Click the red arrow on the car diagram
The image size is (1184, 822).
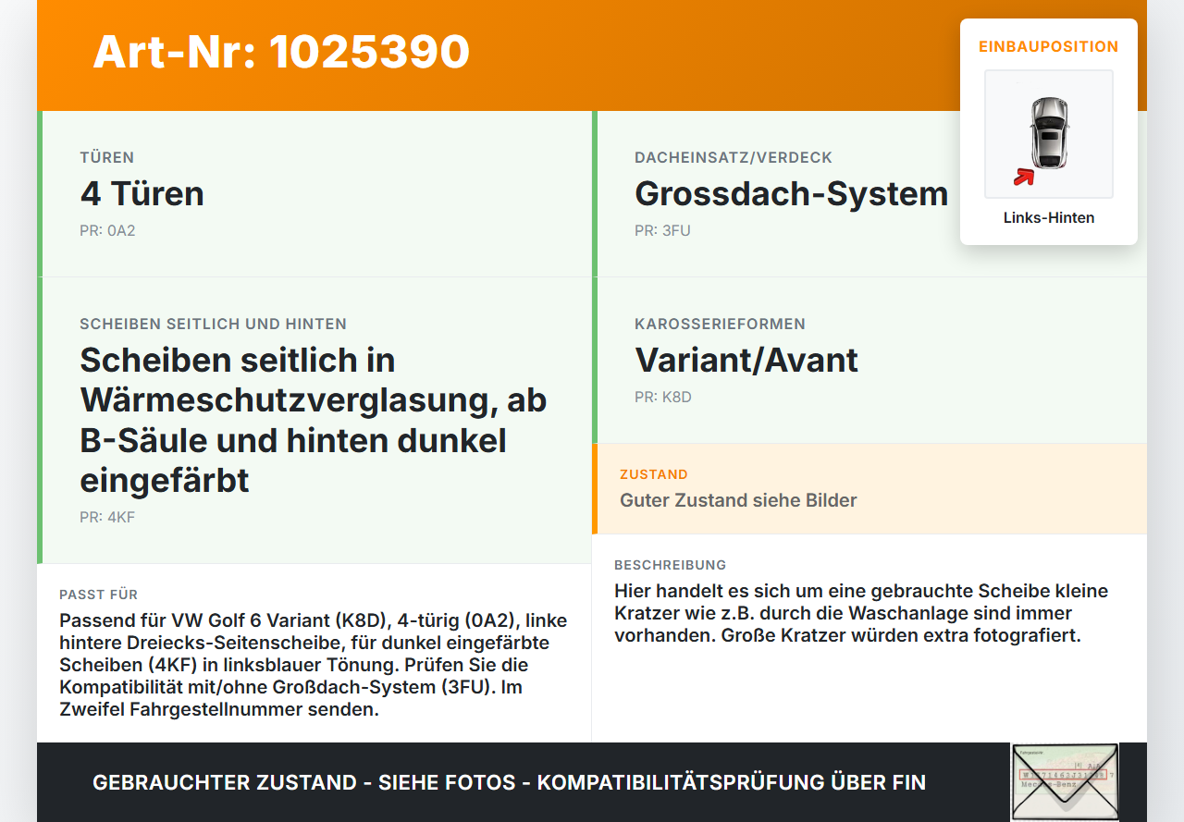coord(1024,176)
